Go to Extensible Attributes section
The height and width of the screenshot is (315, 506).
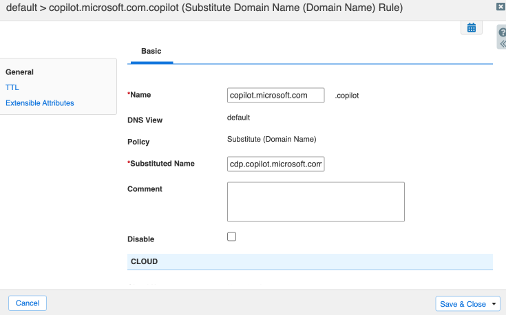click(39, 103)
